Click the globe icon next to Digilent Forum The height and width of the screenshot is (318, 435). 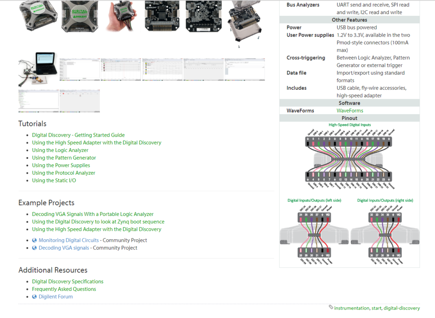point(34,297)
